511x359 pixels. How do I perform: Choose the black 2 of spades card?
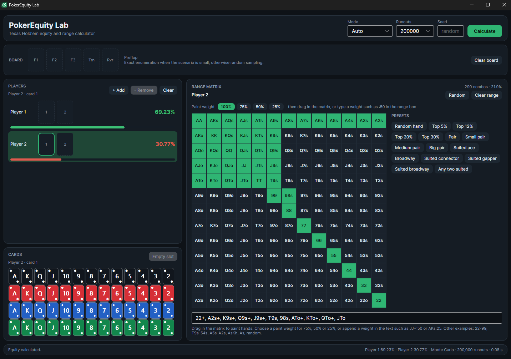(x=168, y=276)
